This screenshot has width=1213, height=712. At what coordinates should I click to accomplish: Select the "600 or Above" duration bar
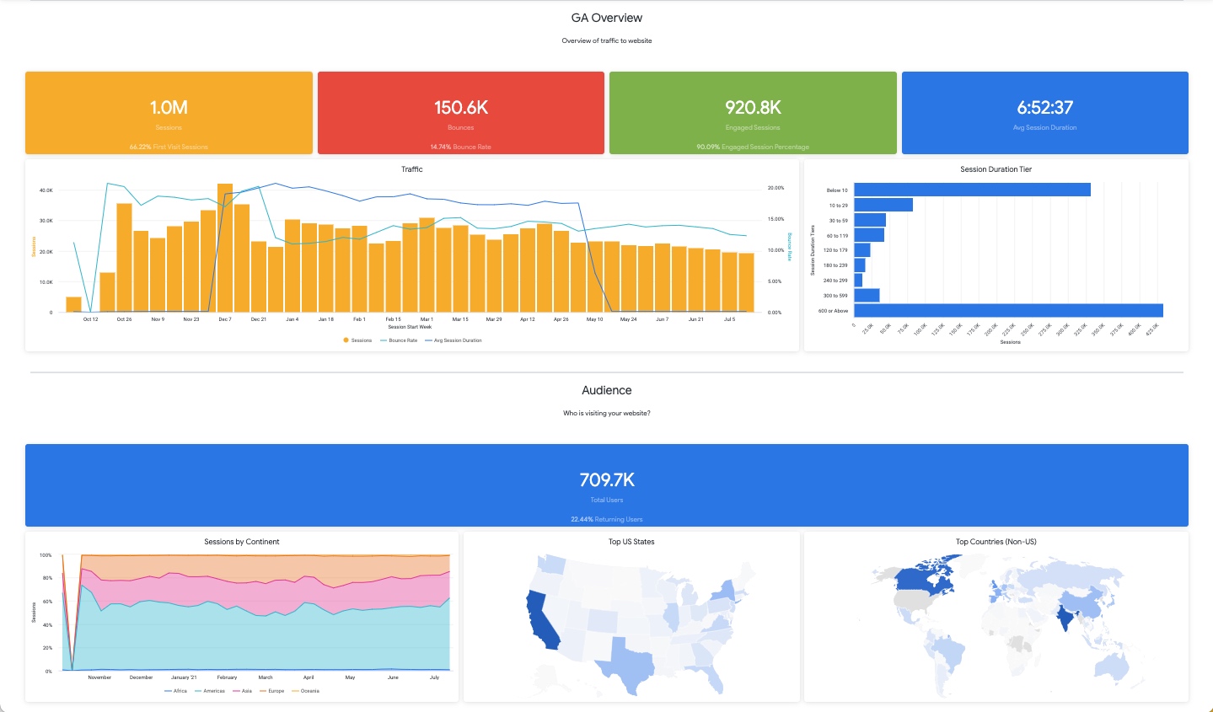1008,311
